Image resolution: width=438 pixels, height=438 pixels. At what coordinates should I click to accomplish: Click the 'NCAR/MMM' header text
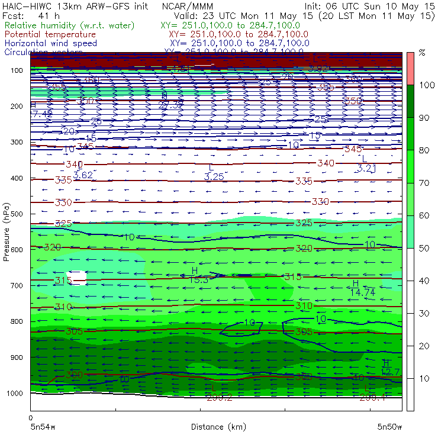pyautogui.click(x=188, y=6)
